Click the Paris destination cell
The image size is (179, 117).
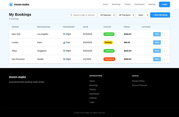(39, 42)
